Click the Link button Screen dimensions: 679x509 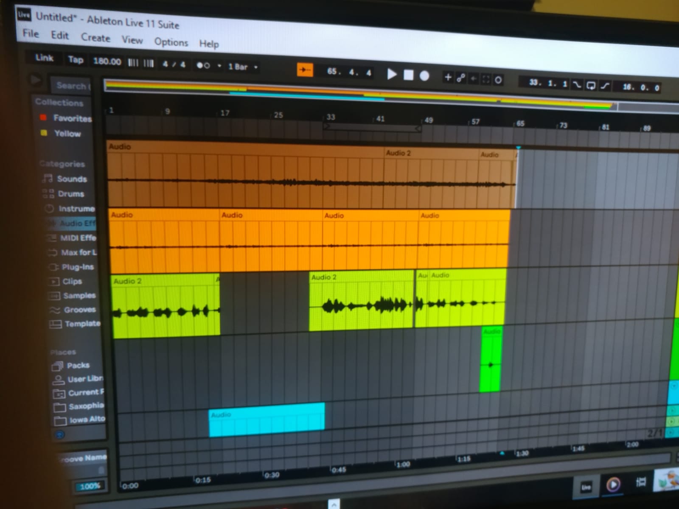pos(44,58)
